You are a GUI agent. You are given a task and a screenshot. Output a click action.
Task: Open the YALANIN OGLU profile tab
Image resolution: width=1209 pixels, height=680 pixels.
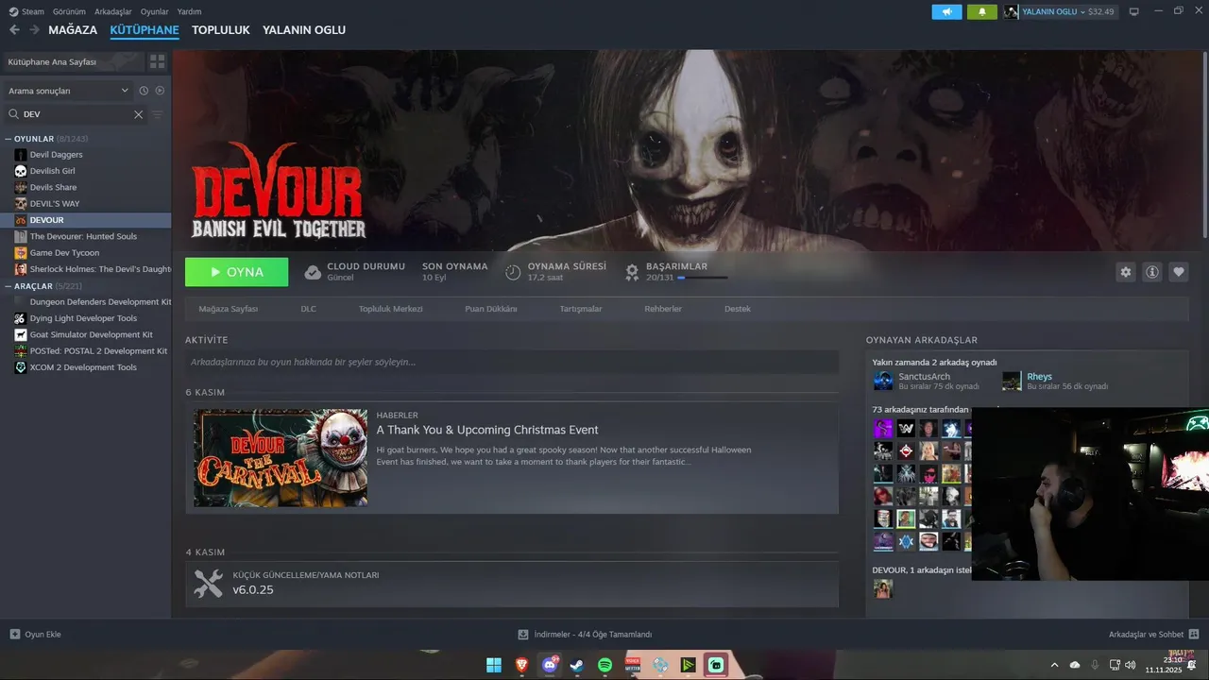point(304,30)
